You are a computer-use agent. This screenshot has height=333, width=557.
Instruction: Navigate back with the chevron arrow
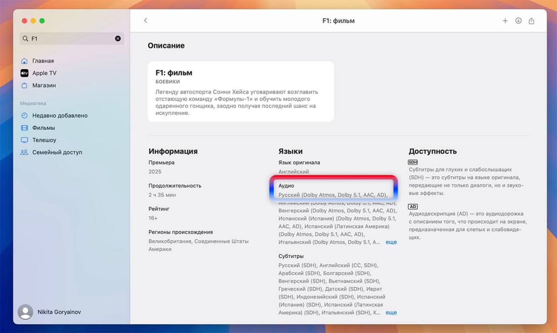[145, 20]
